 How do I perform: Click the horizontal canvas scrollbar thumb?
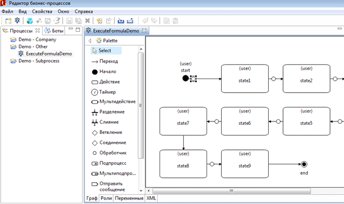click(231, 191)
